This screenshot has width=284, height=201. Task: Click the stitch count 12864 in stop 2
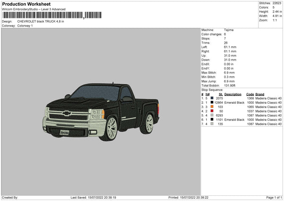pyautogui.click(x=219, y=103)
